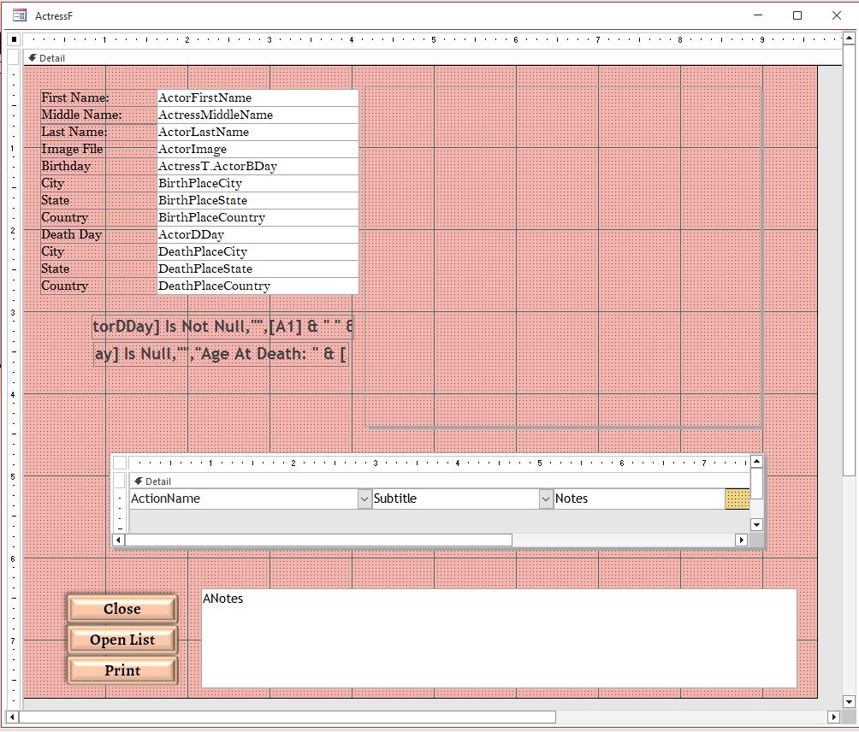The width and height of the screenshot is (859, 732).
Task: Click the down arrow of the subform vertical scrollbar
Action: pyautogui.click(x=756, y=524)
